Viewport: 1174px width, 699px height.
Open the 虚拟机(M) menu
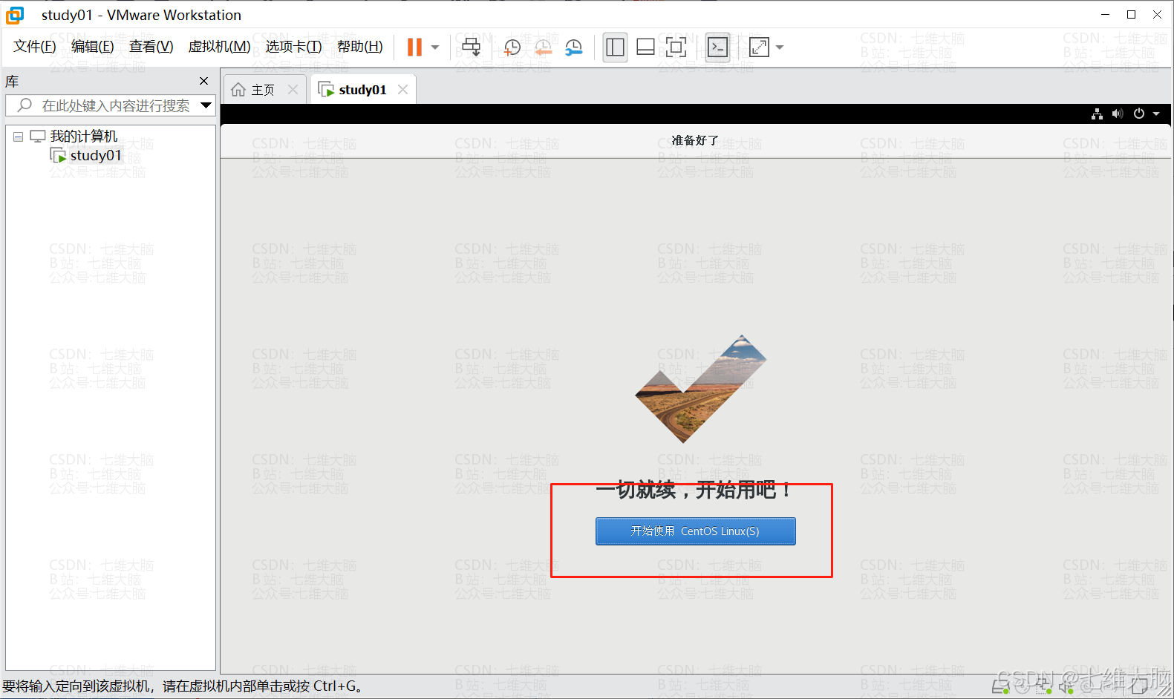pyautogui.click(x=220, y=47)
